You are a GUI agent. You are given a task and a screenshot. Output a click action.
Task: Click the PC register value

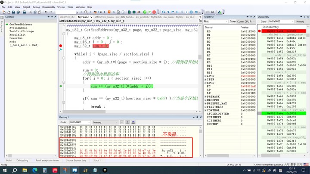[248, 87]
